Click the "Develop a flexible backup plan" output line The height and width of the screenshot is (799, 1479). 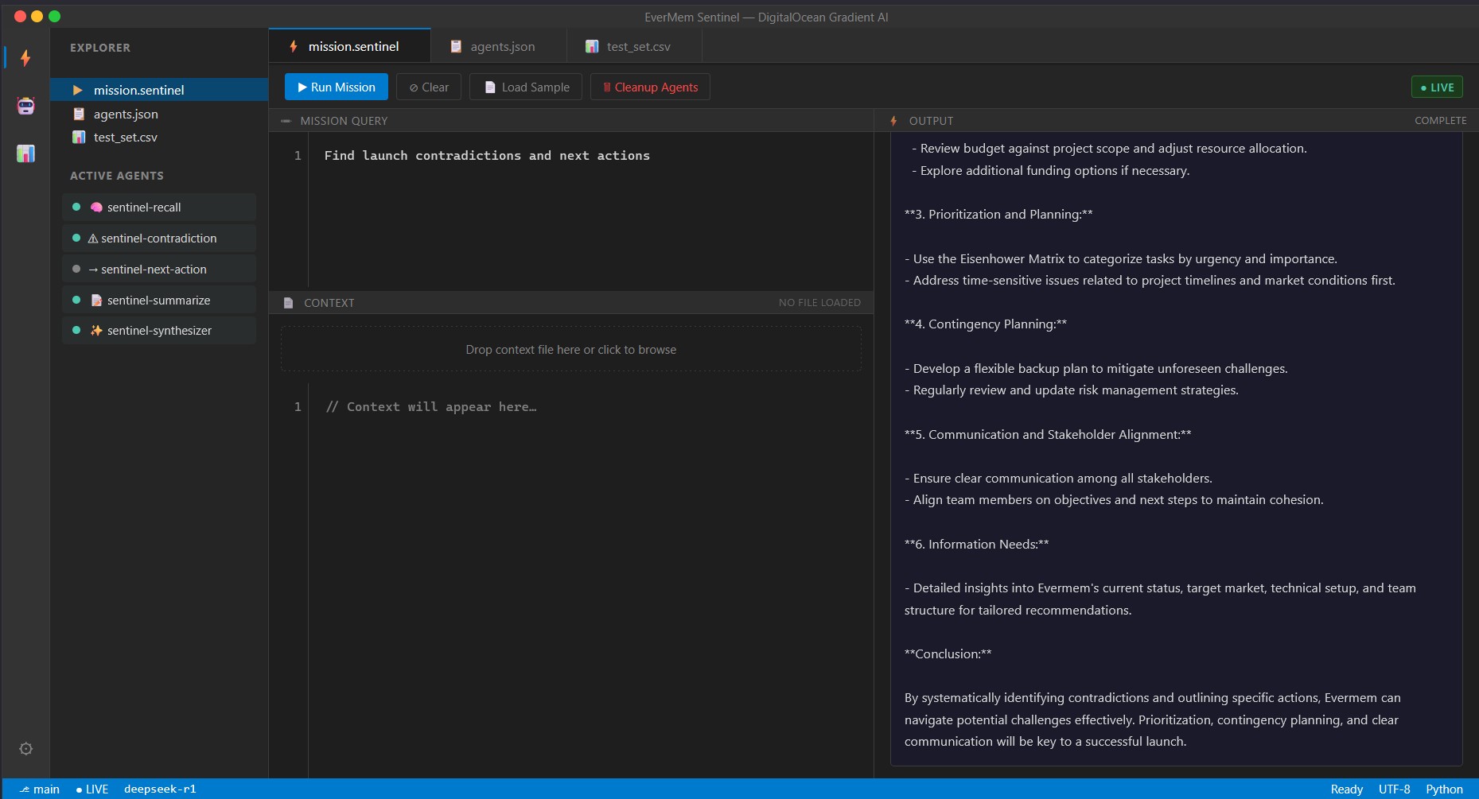pos(1096,369)
